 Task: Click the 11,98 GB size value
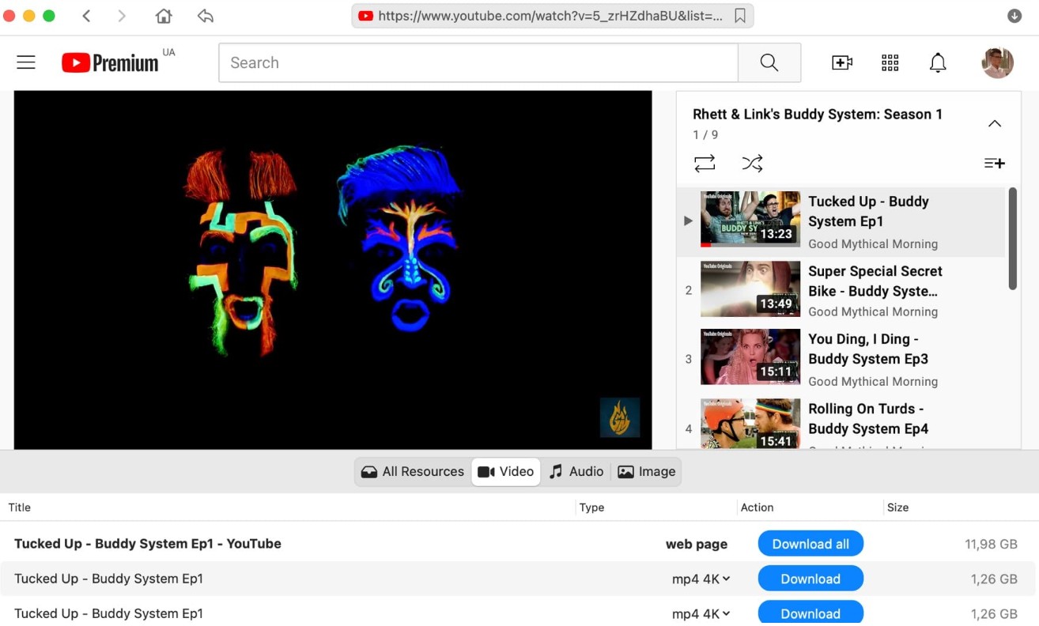(991, 544)
